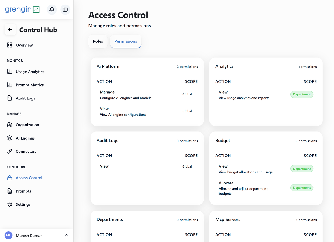
Task: Click Department badge in Analytics View row
Action: pos(302,94)
